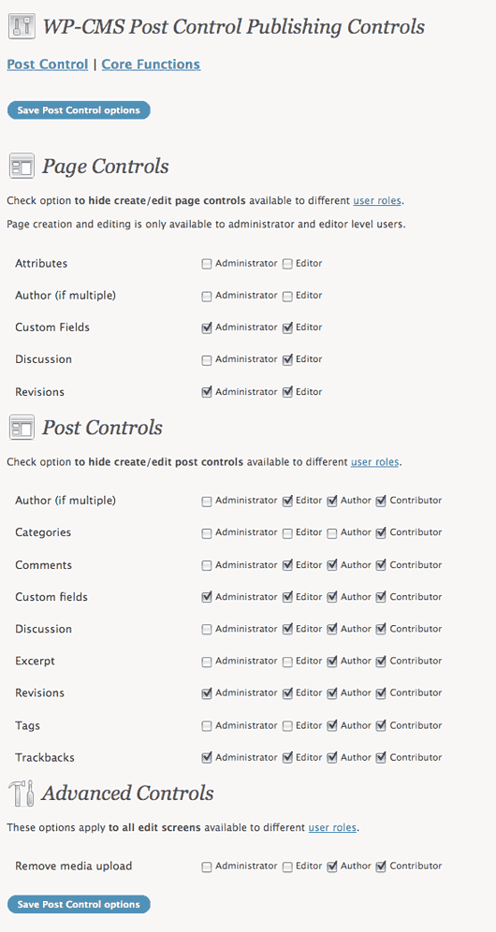Uncheck Contributor for post Categories
The width and height of the screenshot is (496, 932).
pyautogui.click(x=381, y=533)
